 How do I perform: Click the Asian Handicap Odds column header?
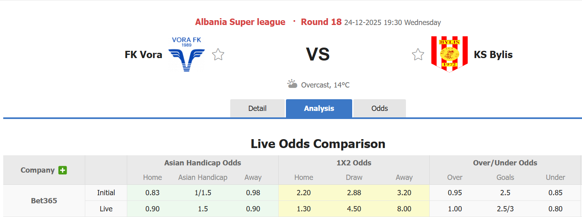pyautogui.click(x=202, y=163)
